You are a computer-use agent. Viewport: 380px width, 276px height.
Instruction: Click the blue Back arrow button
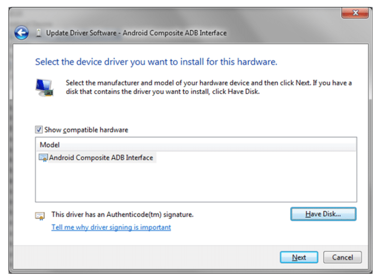tap(22, 33)
